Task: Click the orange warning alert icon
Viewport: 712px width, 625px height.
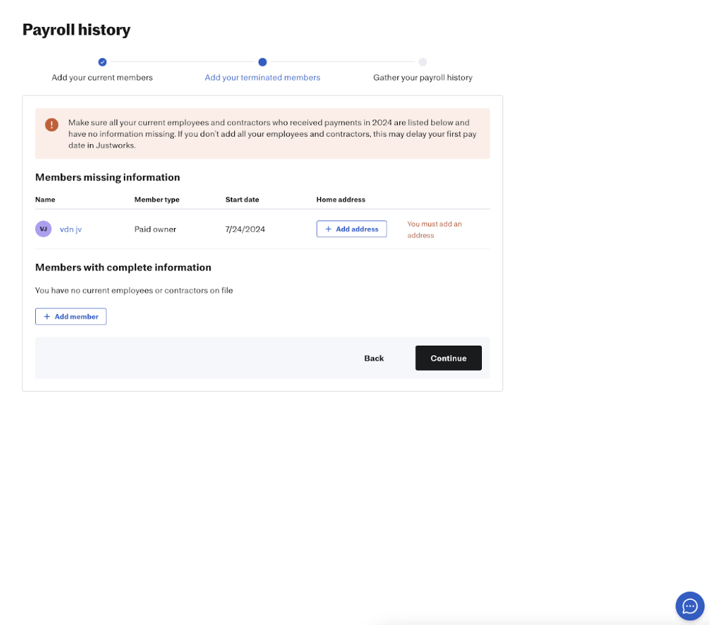Action: pyautogui.click(x=51, y=125)
